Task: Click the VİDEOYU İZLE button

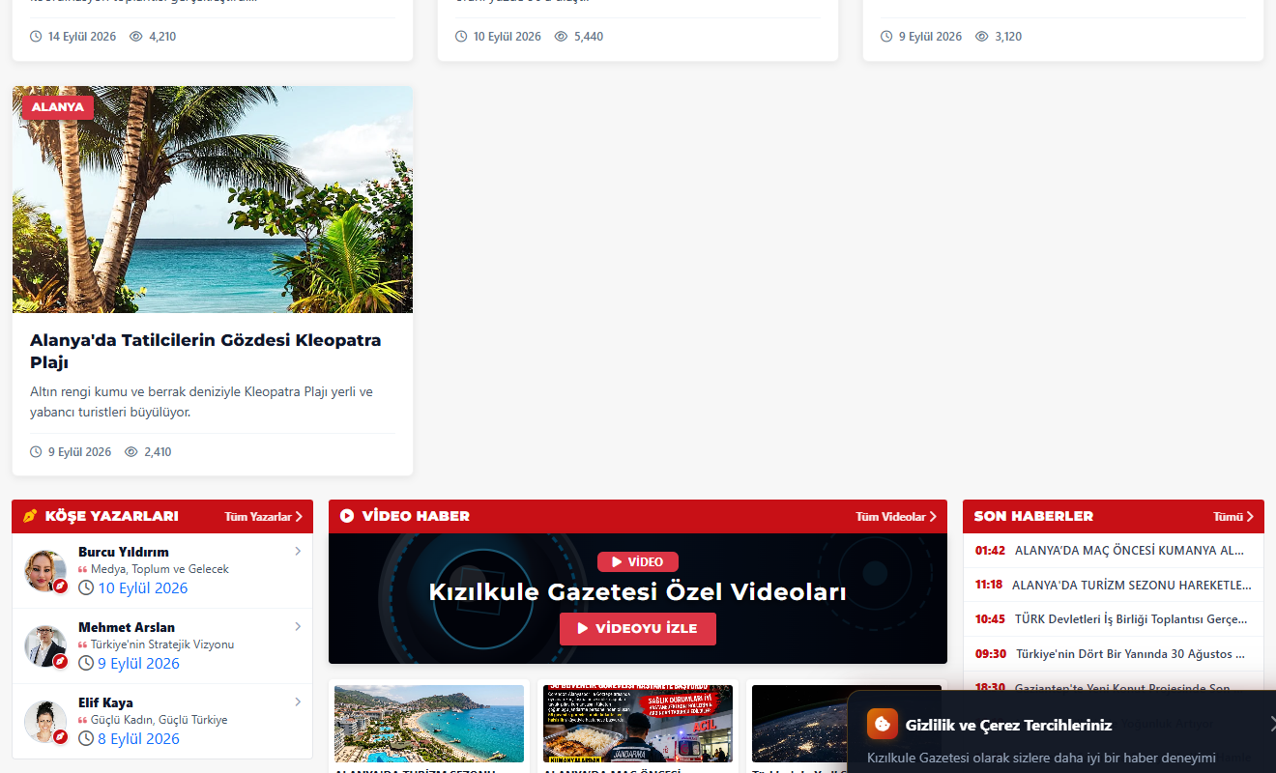Action: (638, 628)
